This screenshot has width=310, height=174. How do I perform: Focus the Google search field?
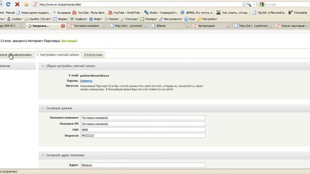point(288,4)
